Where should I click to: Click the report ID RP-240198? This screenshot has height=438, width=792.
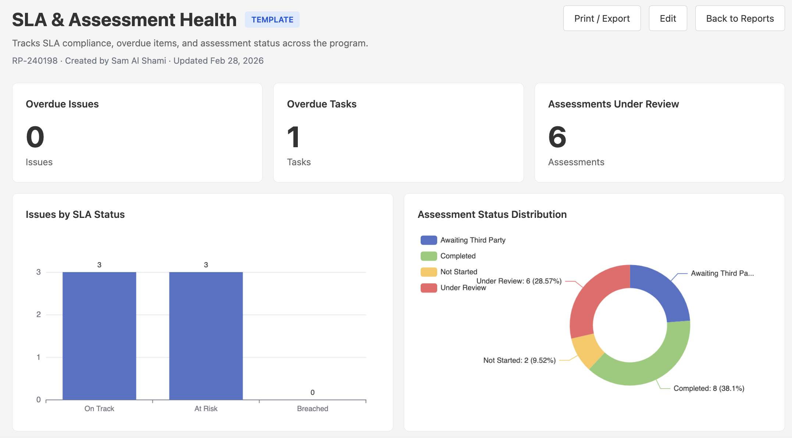point(35,60)
